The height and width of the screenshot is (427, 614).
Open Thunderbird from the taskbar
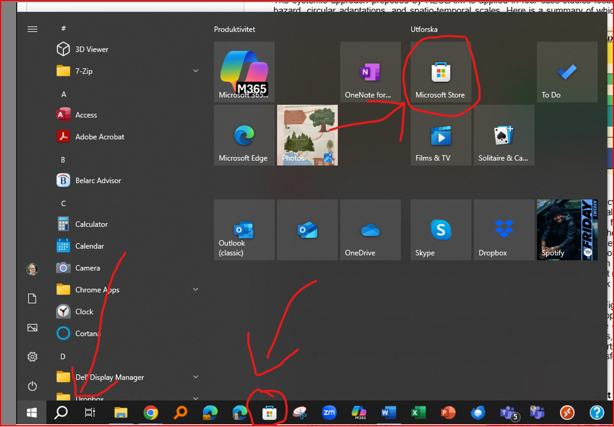[x=478, y=413]
